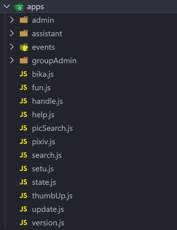Select the admin folder label

(43, 20)
